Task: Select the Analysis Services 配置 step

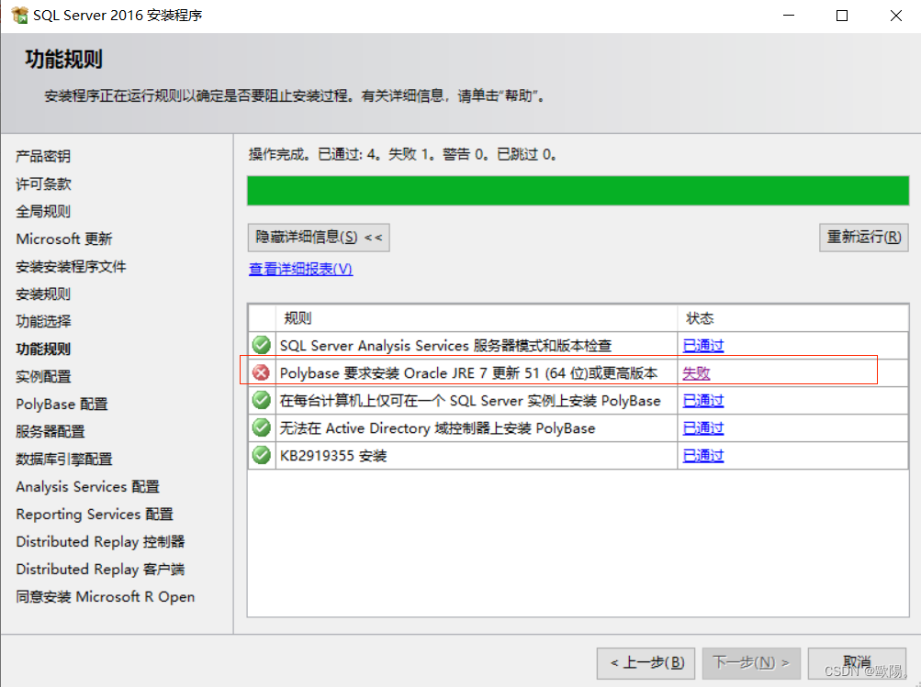Action: click(x=87, y=487)
